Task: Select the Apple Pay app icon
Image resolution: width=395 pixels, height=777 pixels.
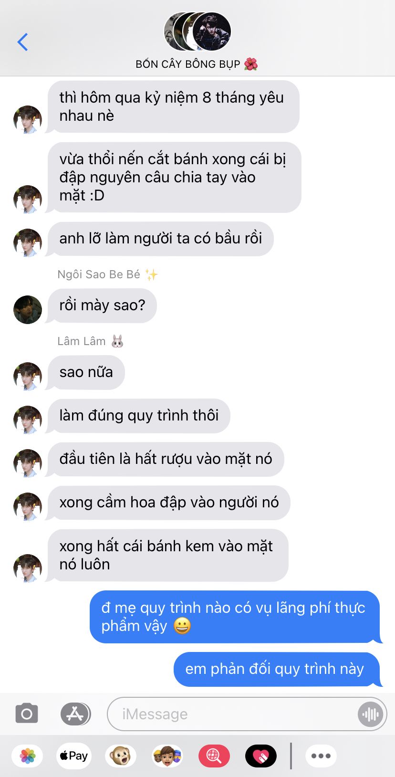Action: tap(73, 756)
